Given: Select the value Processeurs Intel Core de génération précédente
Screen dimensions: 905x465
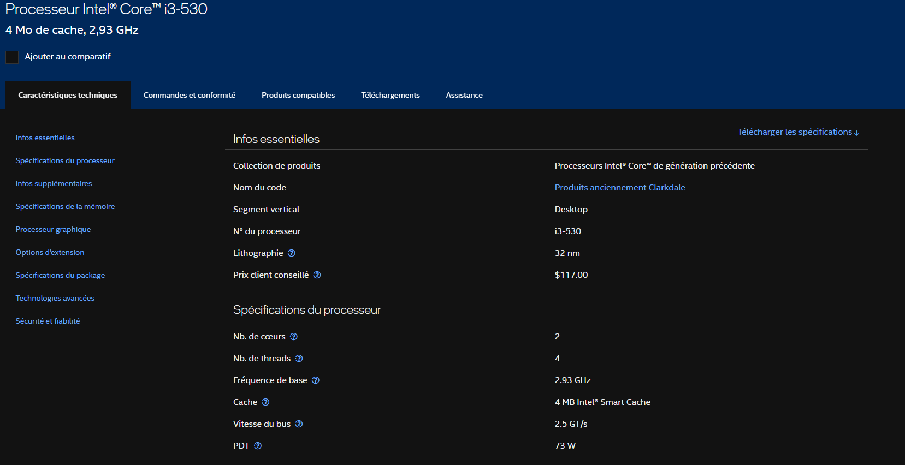Looking at the screenshot, I should tap(655, 166).
